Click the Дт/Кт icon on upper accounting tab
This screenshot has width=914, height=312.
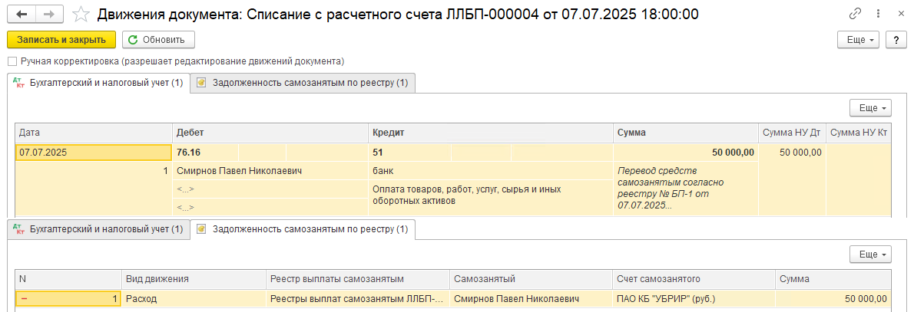coord(18,84)
